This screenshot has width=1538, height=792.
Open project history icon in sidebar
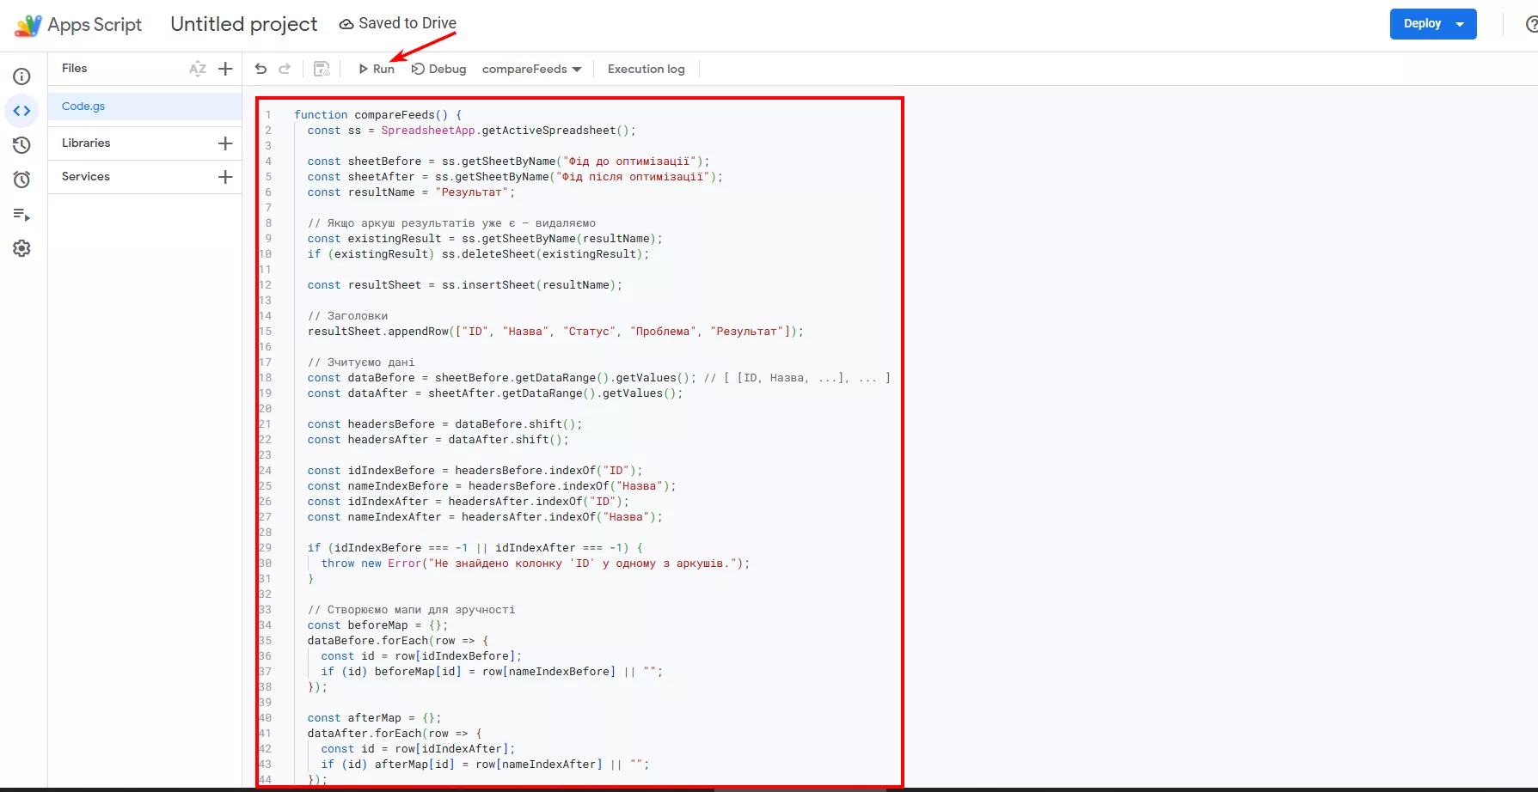(x=22, y=145)
